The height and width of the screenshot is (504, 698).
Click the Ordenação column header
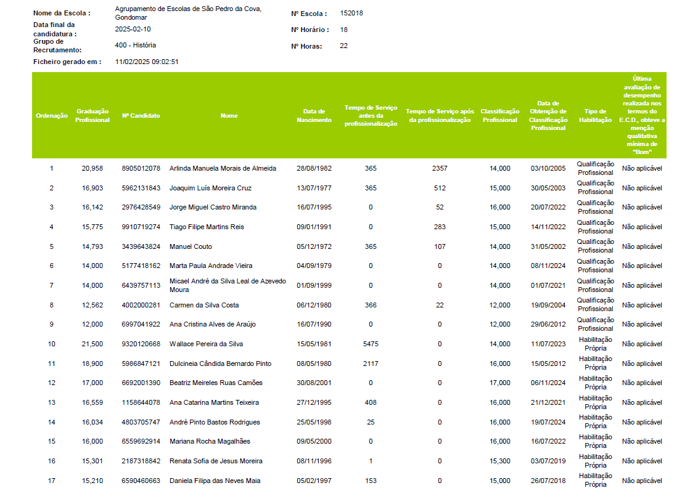(x=52, y=116)
